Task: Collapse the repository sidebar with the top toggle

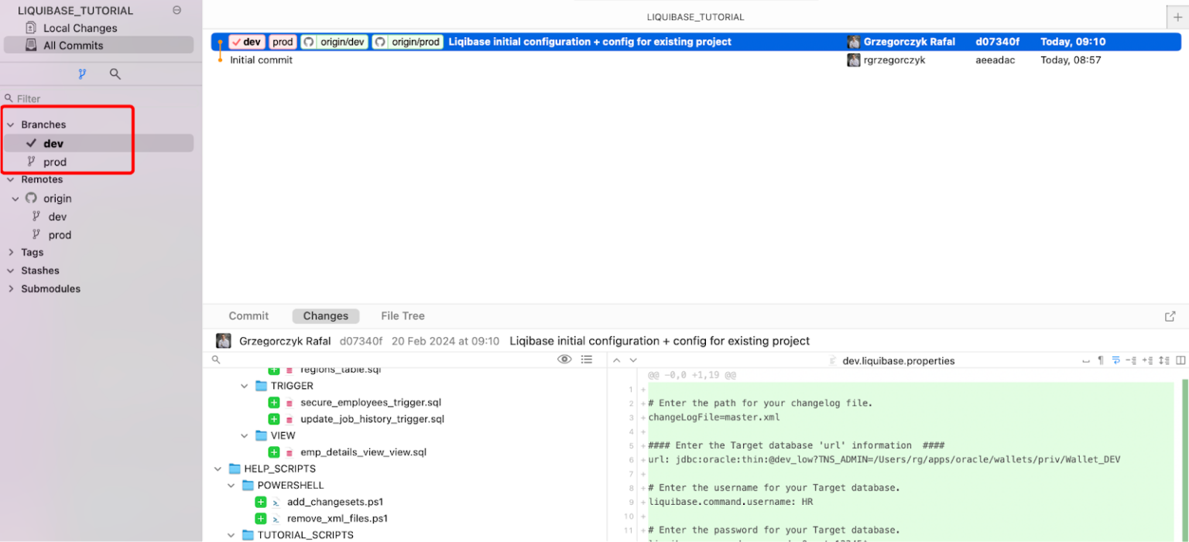Action: click(176, 10)
